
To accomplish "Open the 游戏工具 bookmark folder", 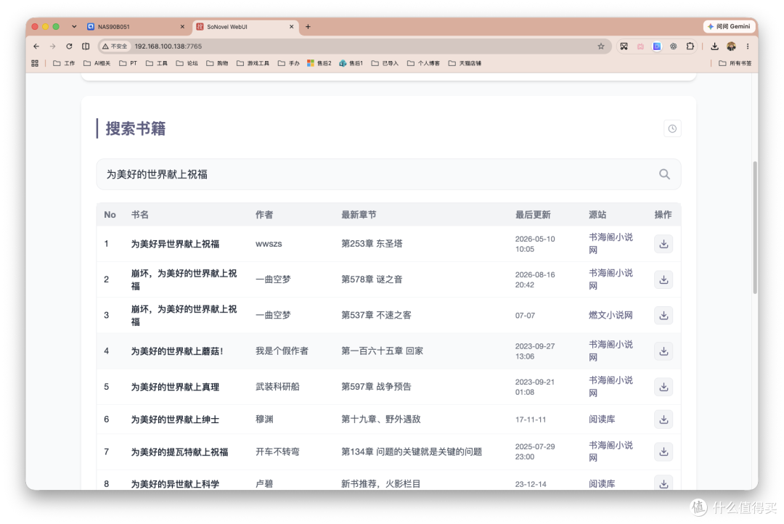I will pos(253,63).
